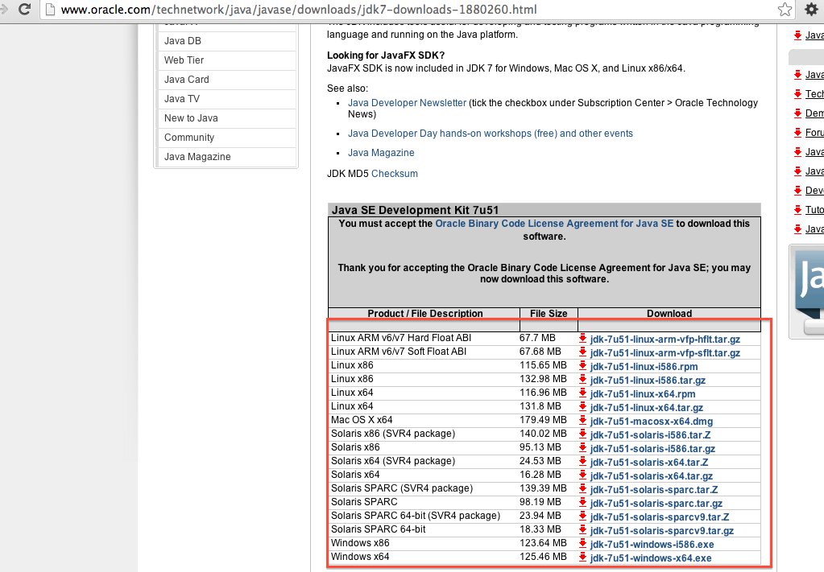Click download arrow icon for jdk-7u51-linux-i586.tar.gz
The height and width of the screenshot is (572, 824).
tap(583, 380)
